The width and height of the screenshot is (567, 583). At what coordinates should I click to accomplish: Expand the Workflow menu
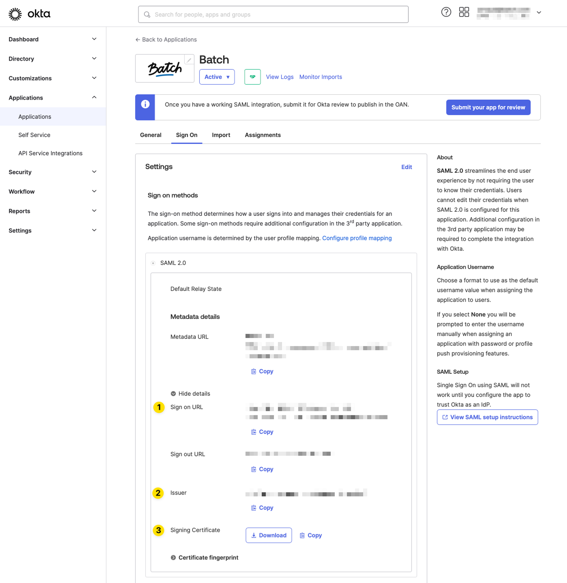pyautogui.click(x=53, y=192)
